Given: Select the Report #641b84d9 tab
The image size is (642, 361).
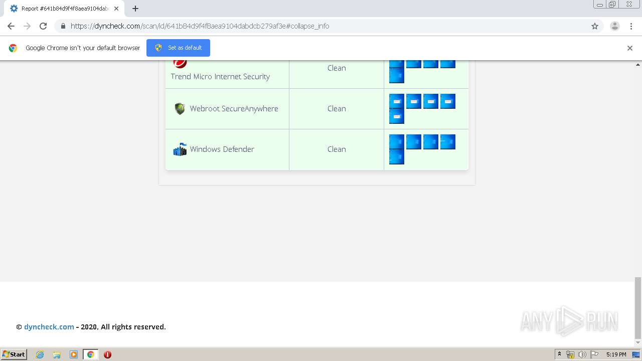Looking at the screenshot, I should point(64,9).
